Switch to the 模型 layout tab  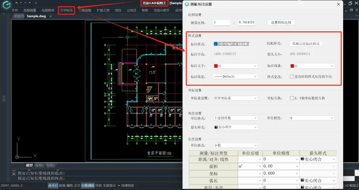point(30,165)
